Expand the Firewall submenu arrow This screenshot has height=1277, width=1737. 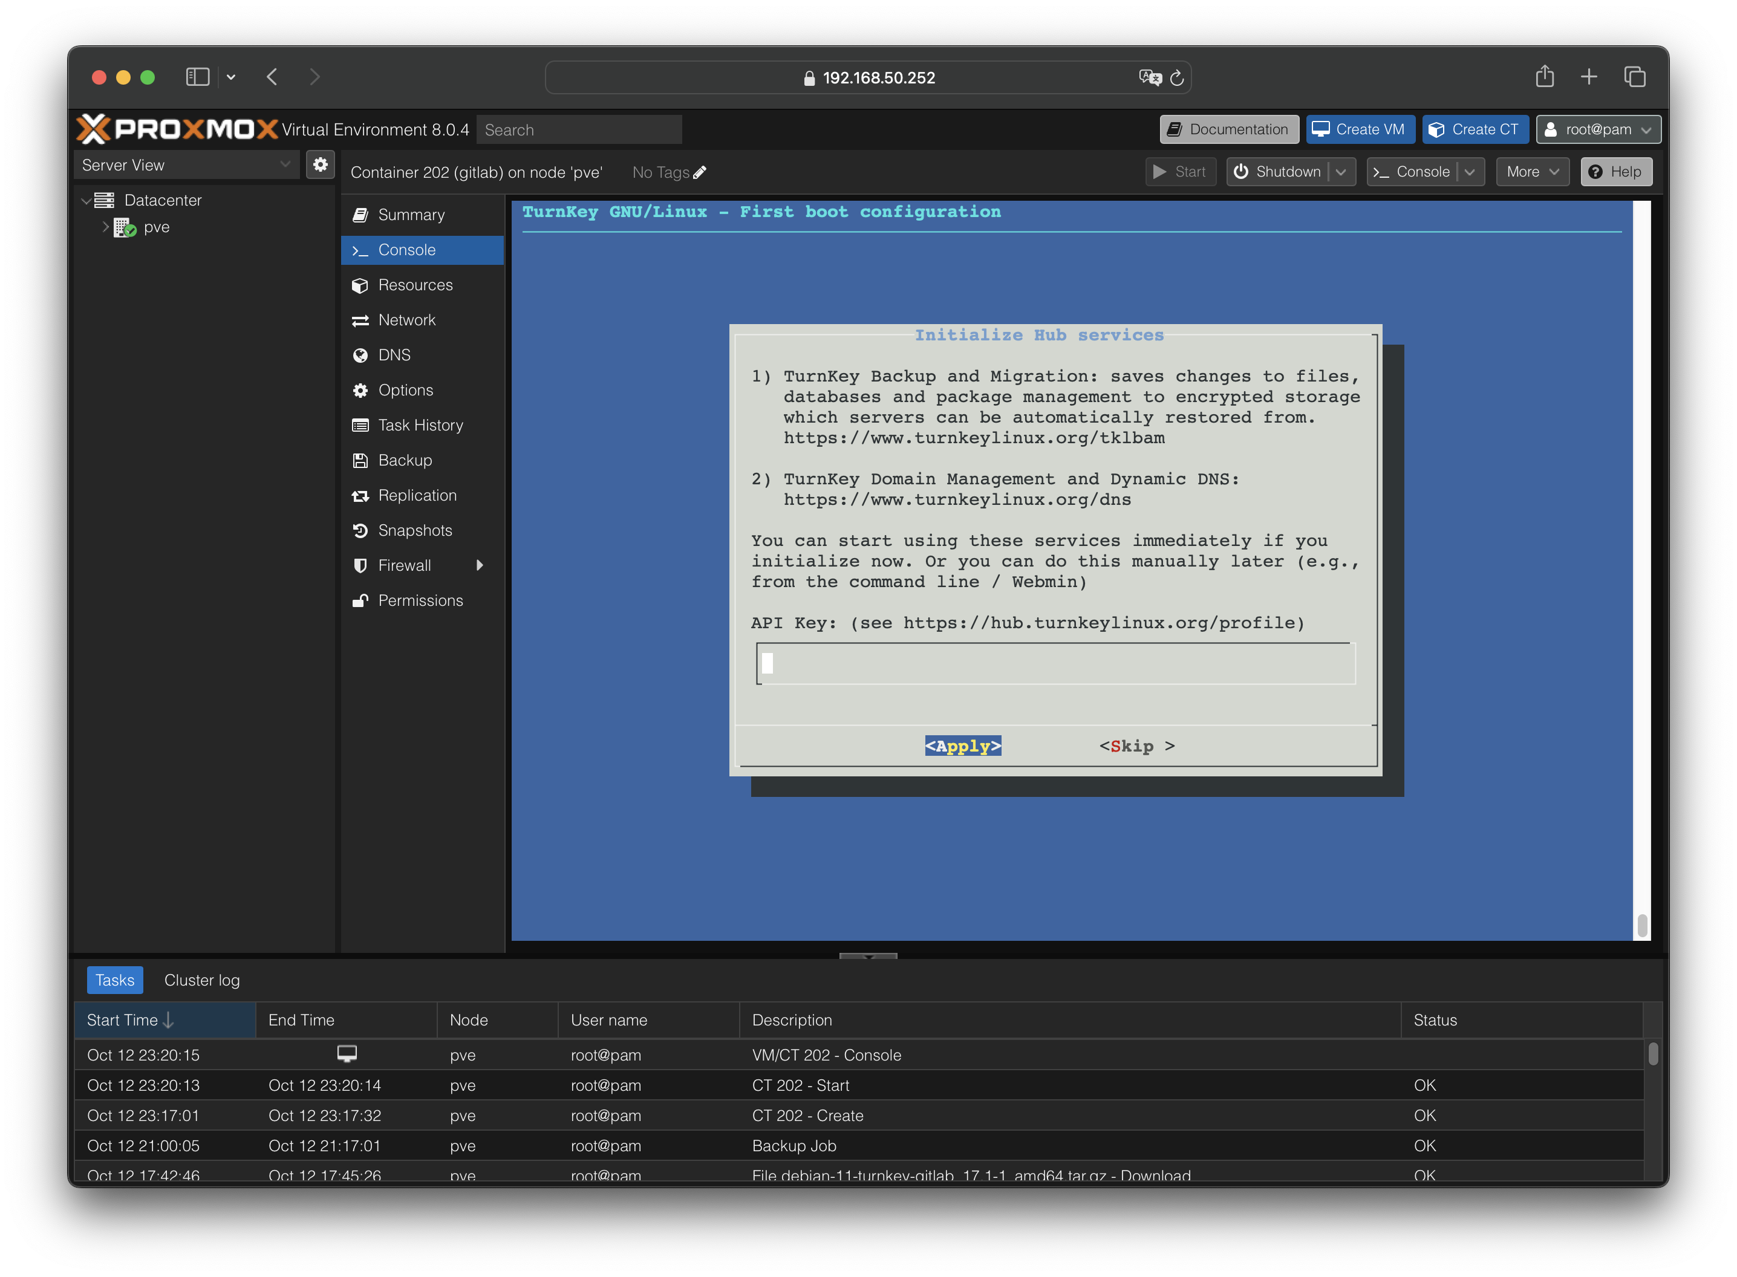tap(479, 565)
